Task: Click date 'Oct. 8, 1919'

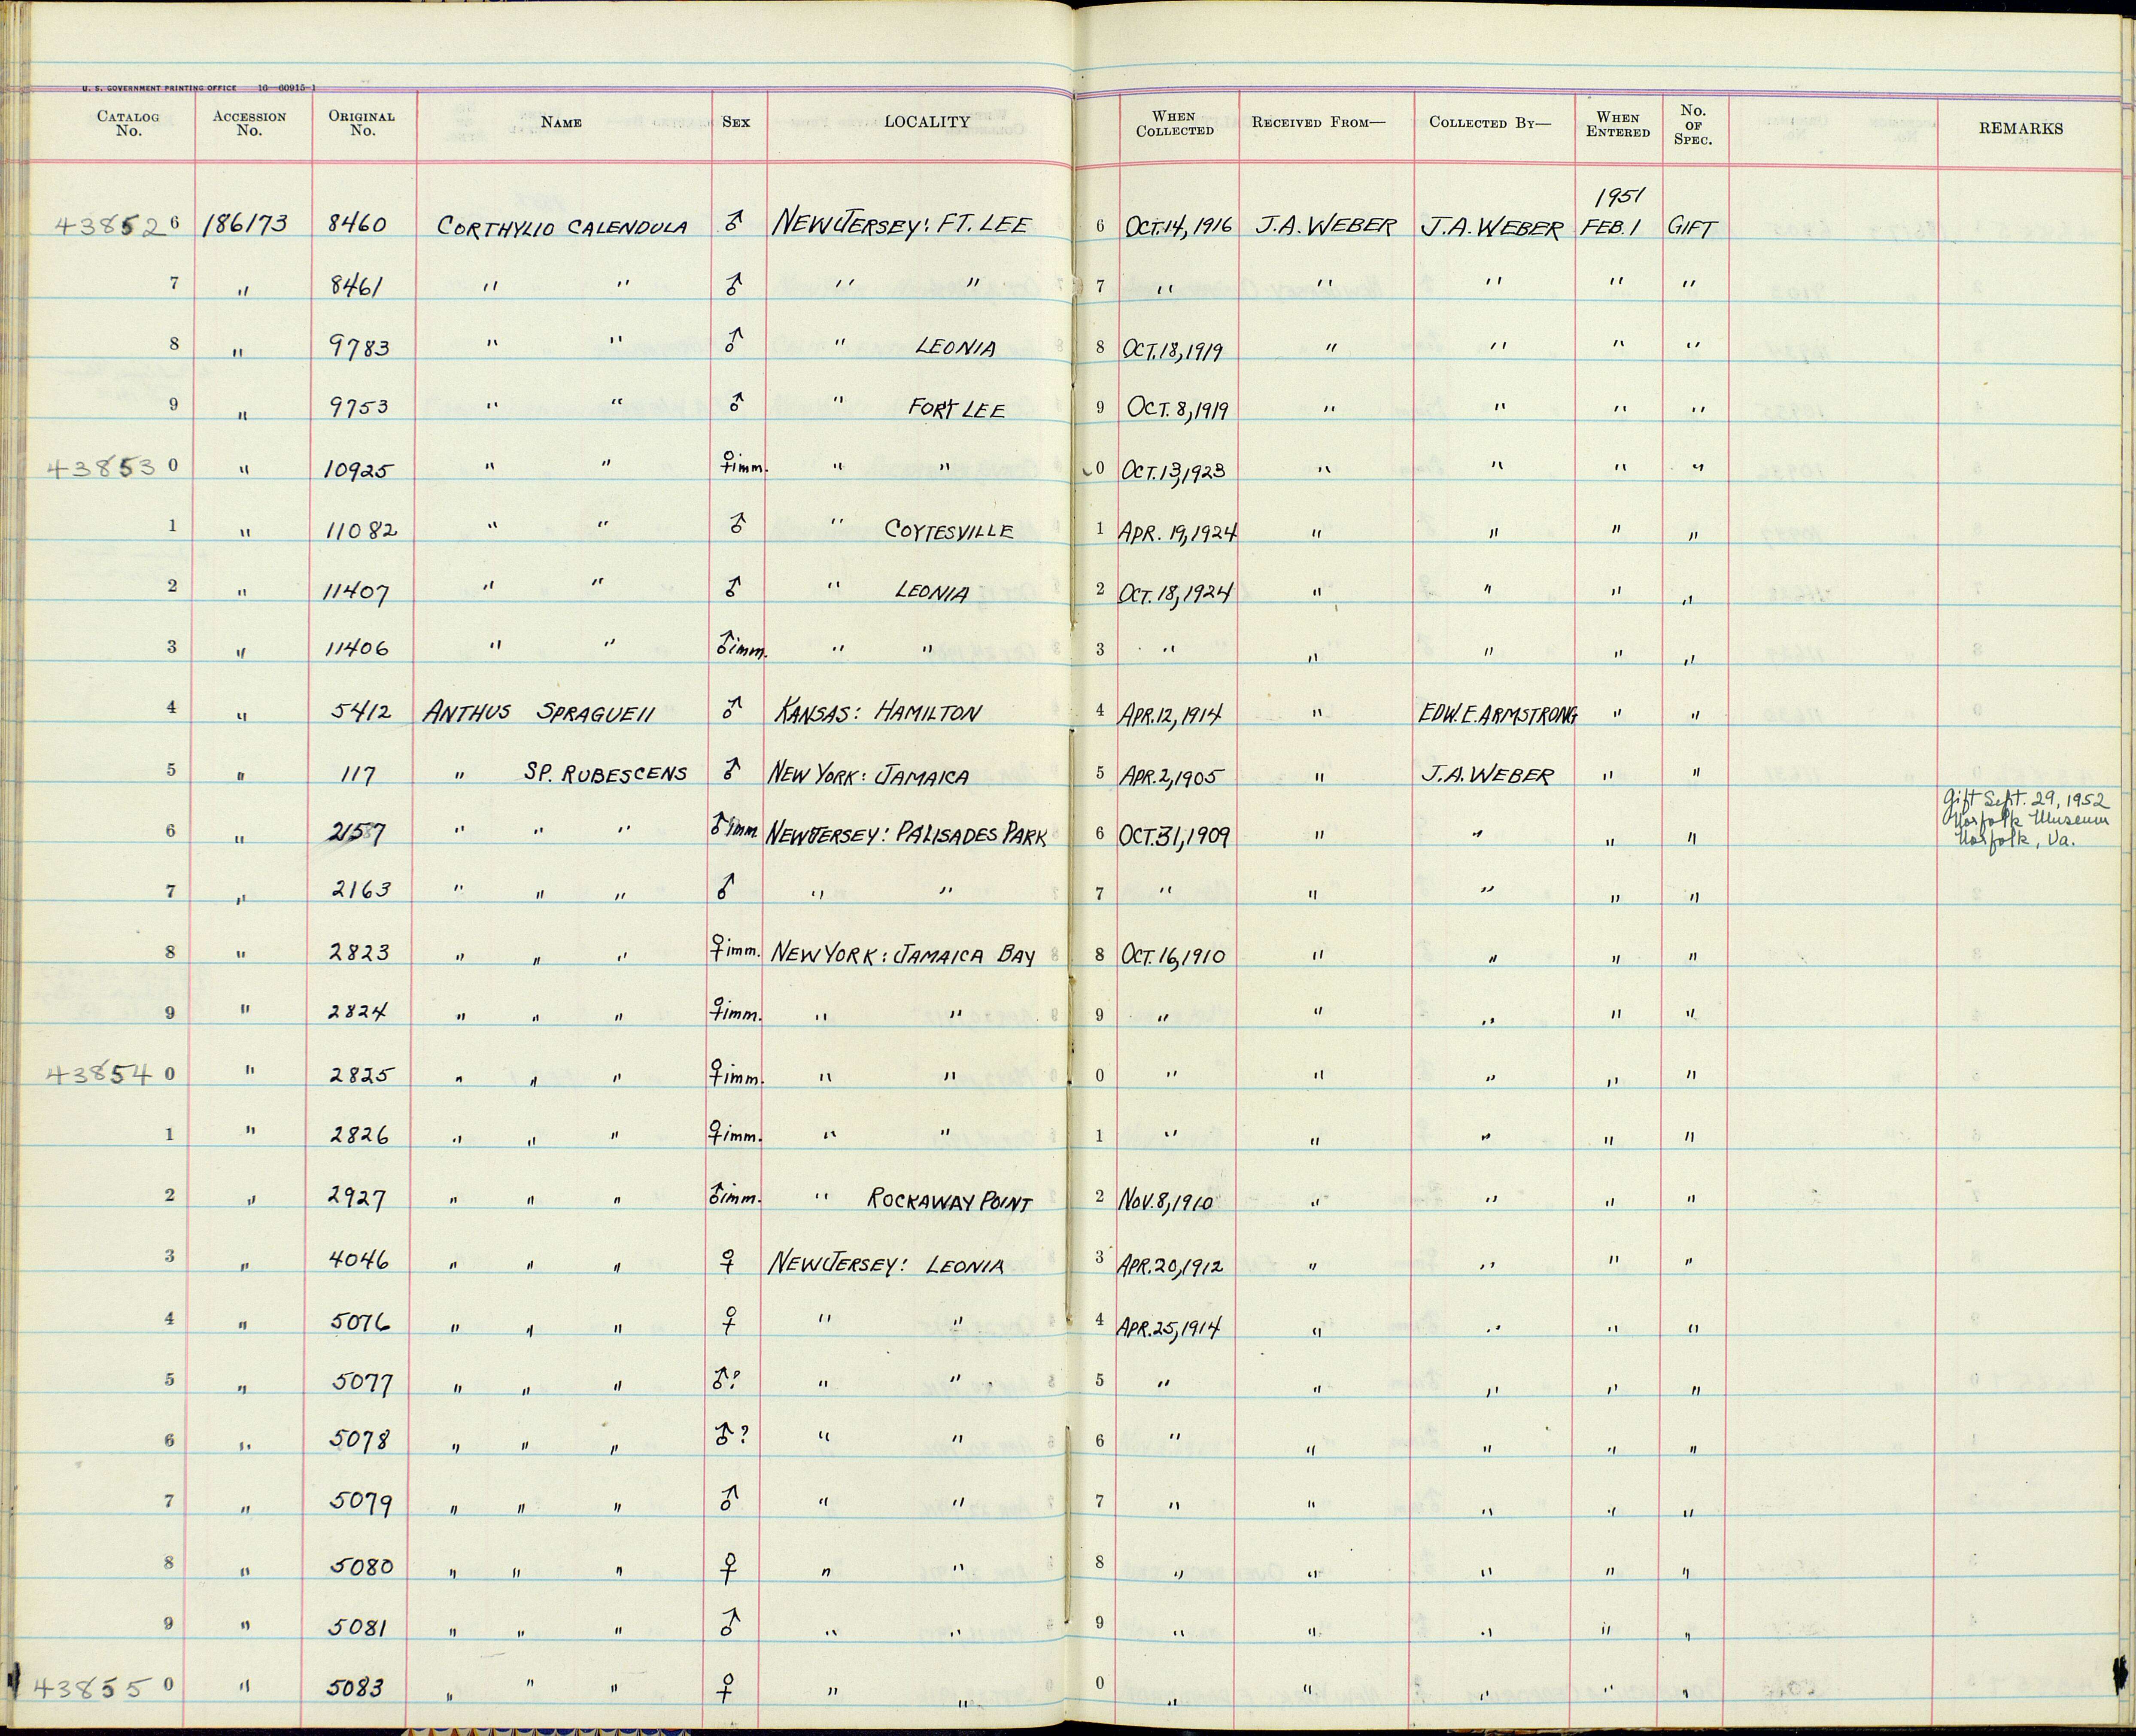Action: (1178, 409)
